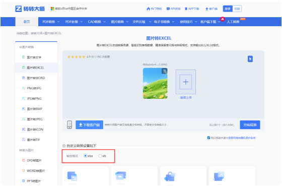Click the red flame badge on the navigation bar
This screenshot has height=186, width=282.
223,19
